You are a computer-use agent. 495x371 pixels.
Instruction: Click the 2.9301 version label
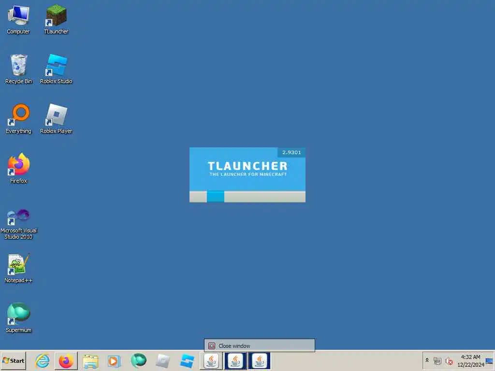point(291,152)
